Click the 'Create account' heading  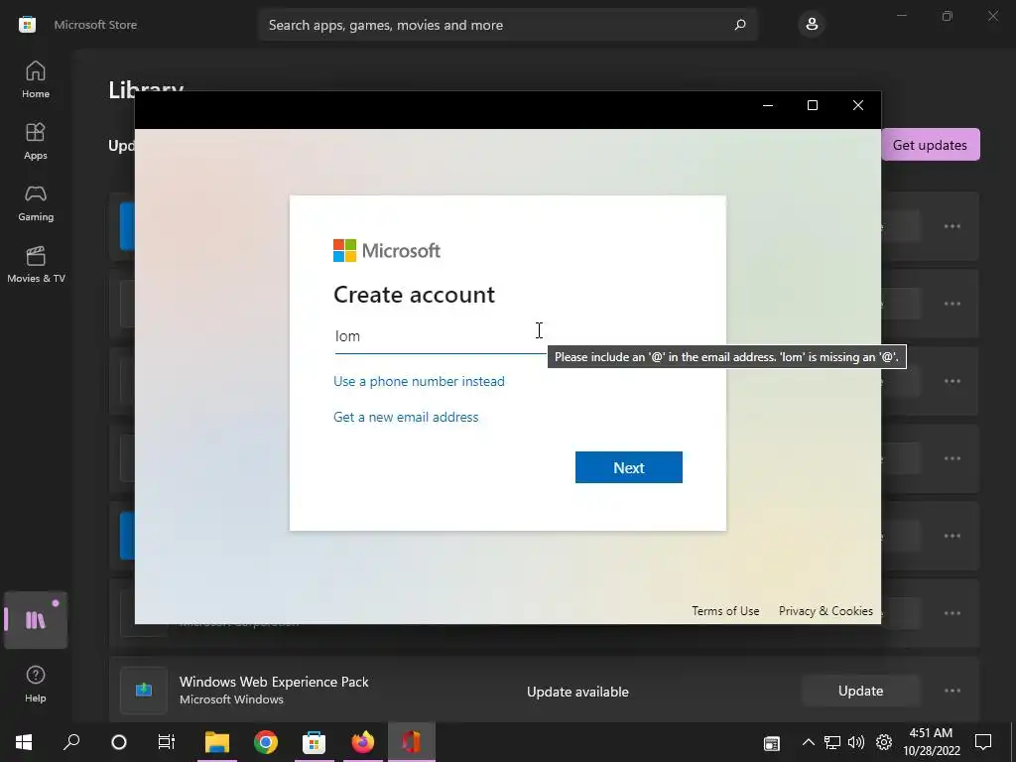point(414,295)
